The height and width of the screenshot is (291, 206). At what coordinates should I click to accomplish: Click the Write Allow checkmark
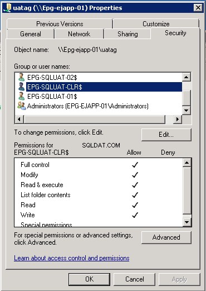(x=135, y=215)
